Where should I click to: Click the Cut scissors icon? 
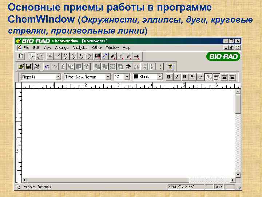(x=63, y=67)
